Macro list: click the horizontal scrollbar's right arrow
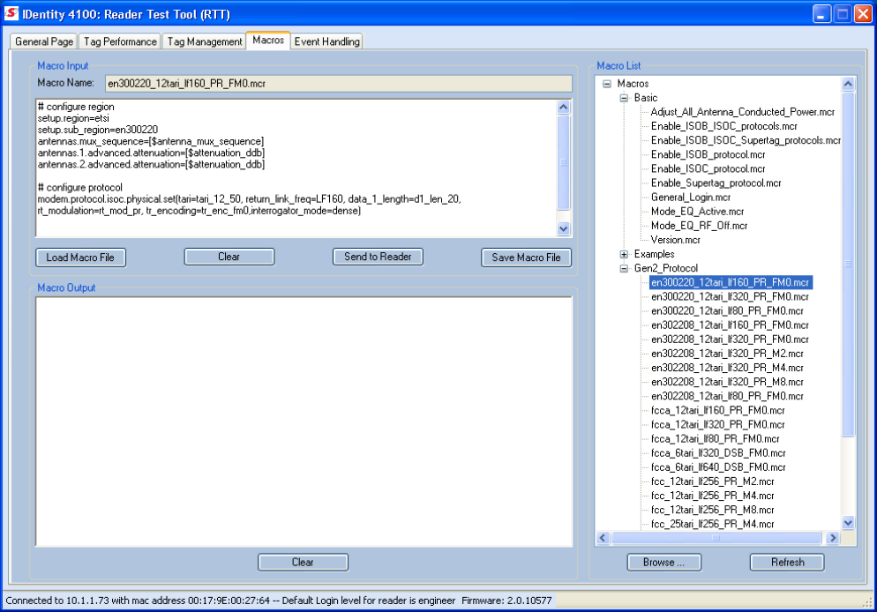This screenshot has width=877, height=612. point(833,538)
